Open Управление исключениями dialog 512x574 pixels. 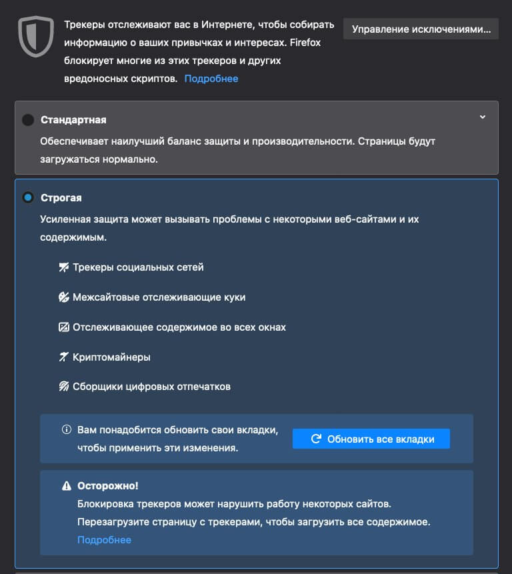[421, 29]
